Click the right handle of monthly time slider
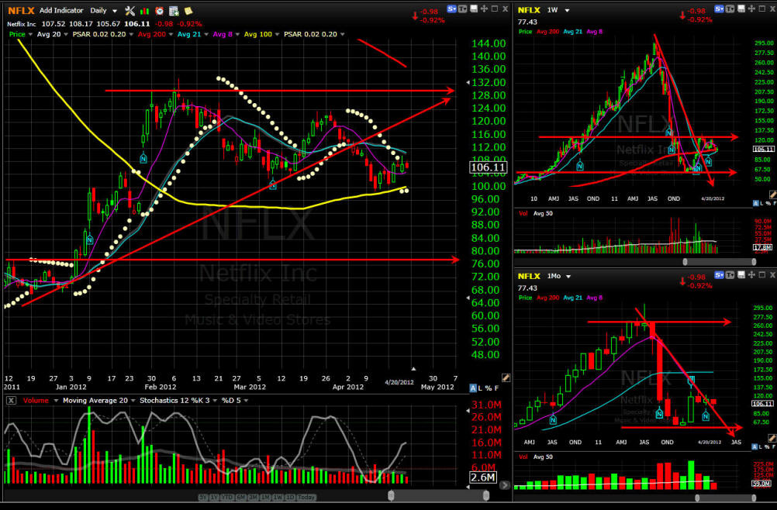The height and width of the screenshot is (510, 777). pyautogui.click(x=754, y=498)
